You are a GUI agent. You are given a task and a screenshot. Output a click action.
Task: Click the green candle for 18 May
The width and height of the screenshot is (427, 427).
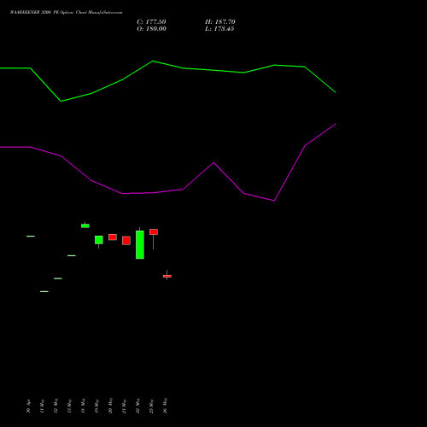click(x=85, y=225)
